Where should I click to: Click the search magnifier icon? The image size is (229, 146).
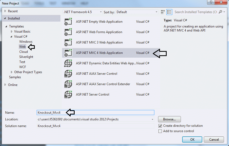pos(220,12)
